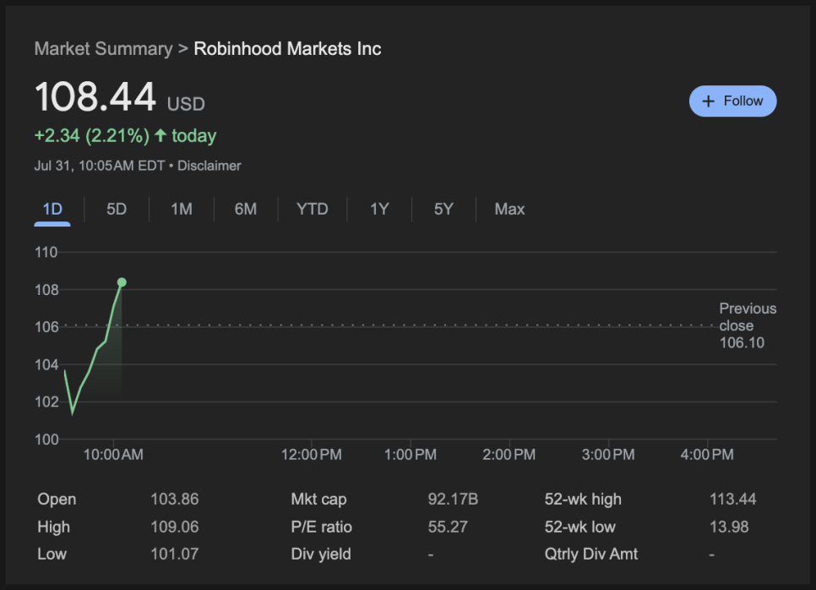Click the Mkt cap value 92.17B

tap(453, 500)
